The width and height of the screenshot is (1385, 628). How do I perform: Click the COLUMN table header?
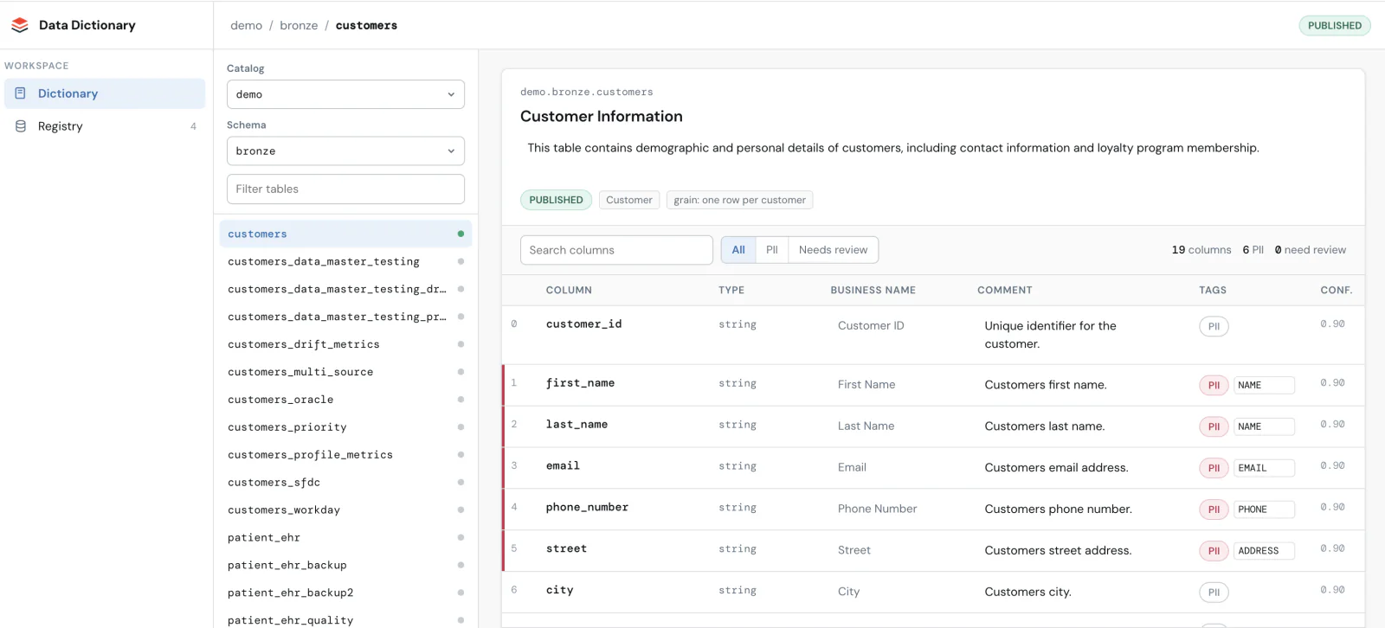(569, 291)
